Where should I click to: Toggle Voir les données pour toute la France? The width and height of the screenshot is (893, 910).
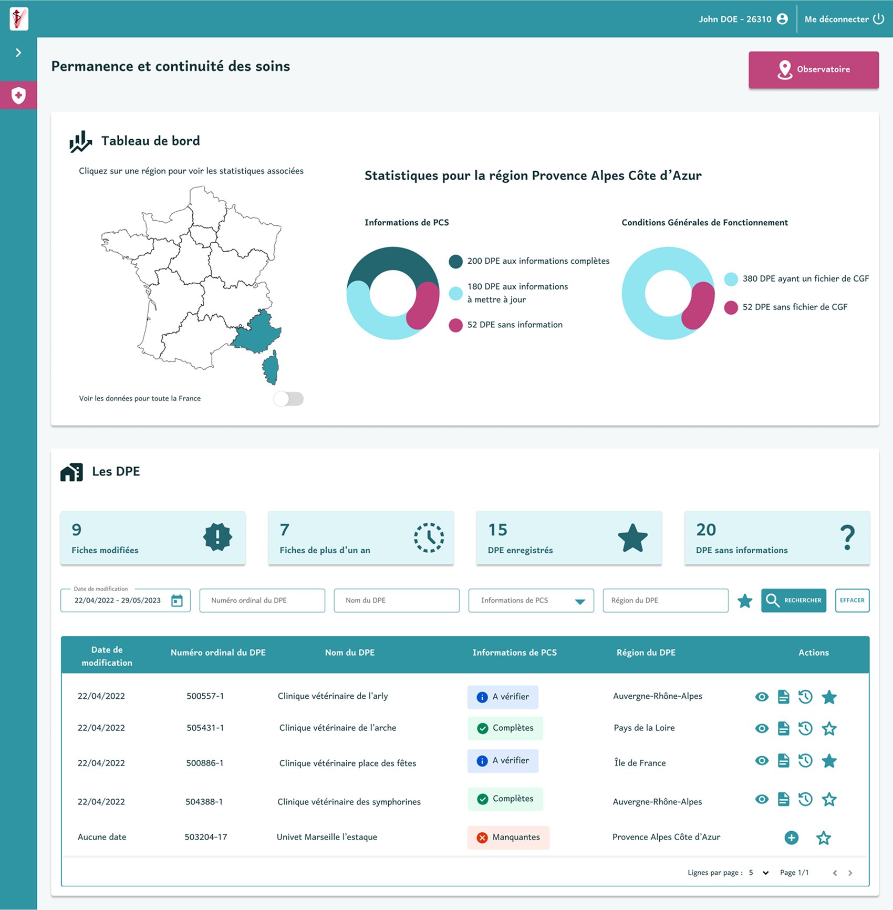click(x=288, y=399)
